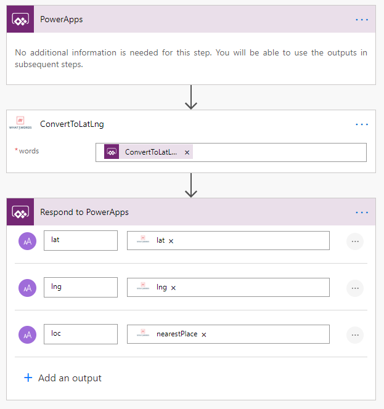Open the Respond to PowerApps ellipsis menu
Image resolution: width=384 pixels, height=409 pixels.
tap(362, 213)
